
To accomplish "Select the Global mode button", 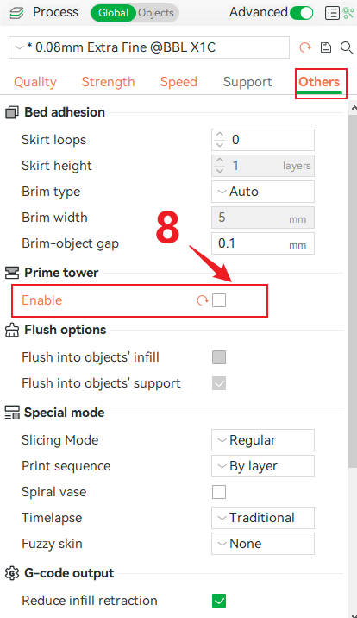I will [x=113, y=13].
